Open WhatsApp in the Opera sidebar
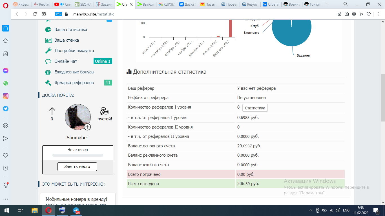 pyautogui.click(x=6, y=83)
